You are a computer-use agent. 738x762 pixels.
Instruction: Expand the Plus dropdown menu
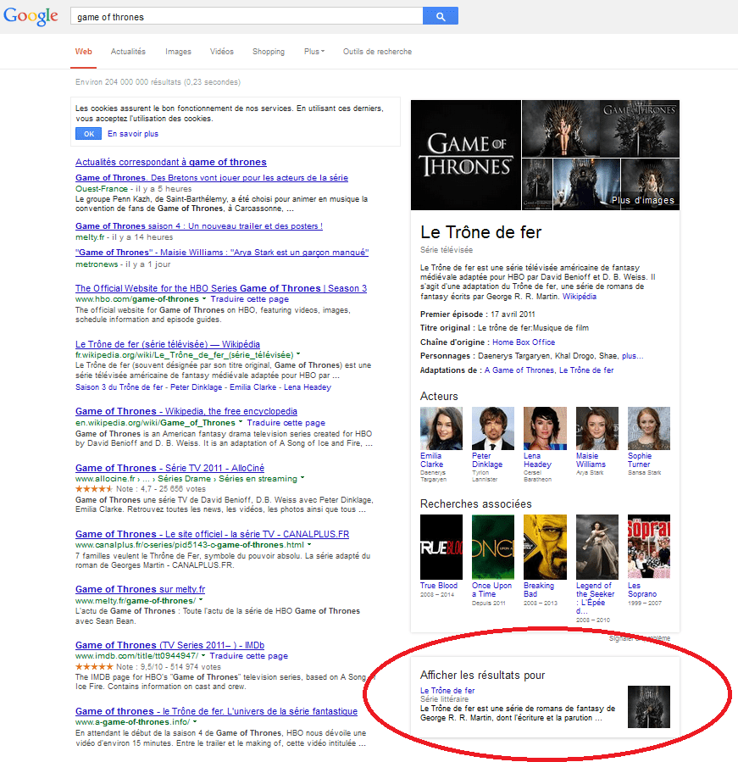314,52
